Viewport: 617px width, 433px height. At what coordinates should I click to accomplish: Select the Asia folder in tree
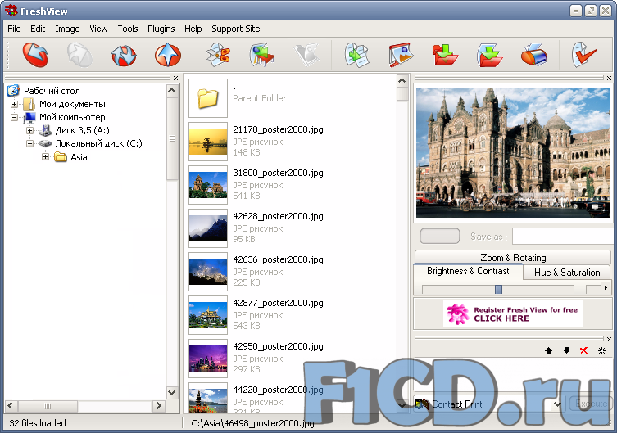pyautogui.click(x=79, y=157)
